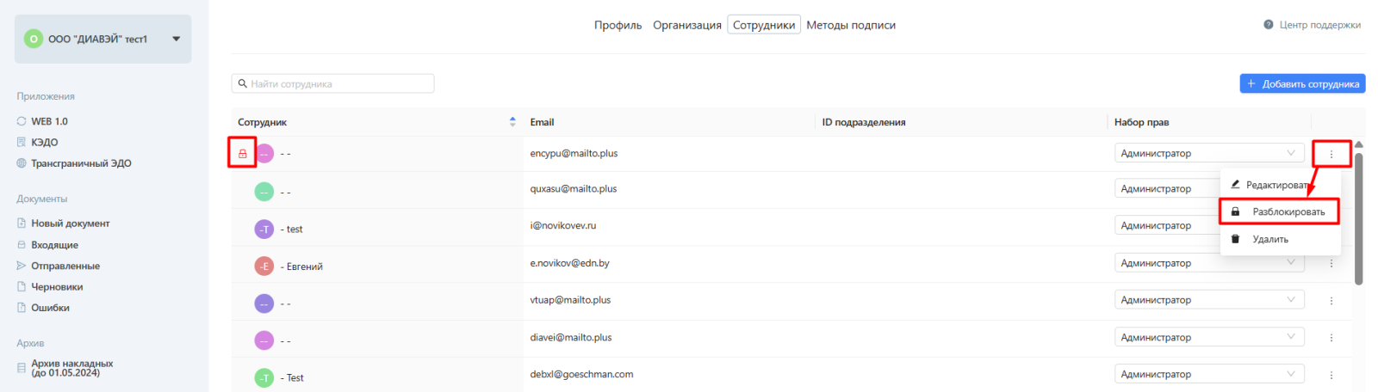Open the three-dot menu for e.novikov@edn.by row
Viewport: 1378px width, 392px height.
point(1331,263)
